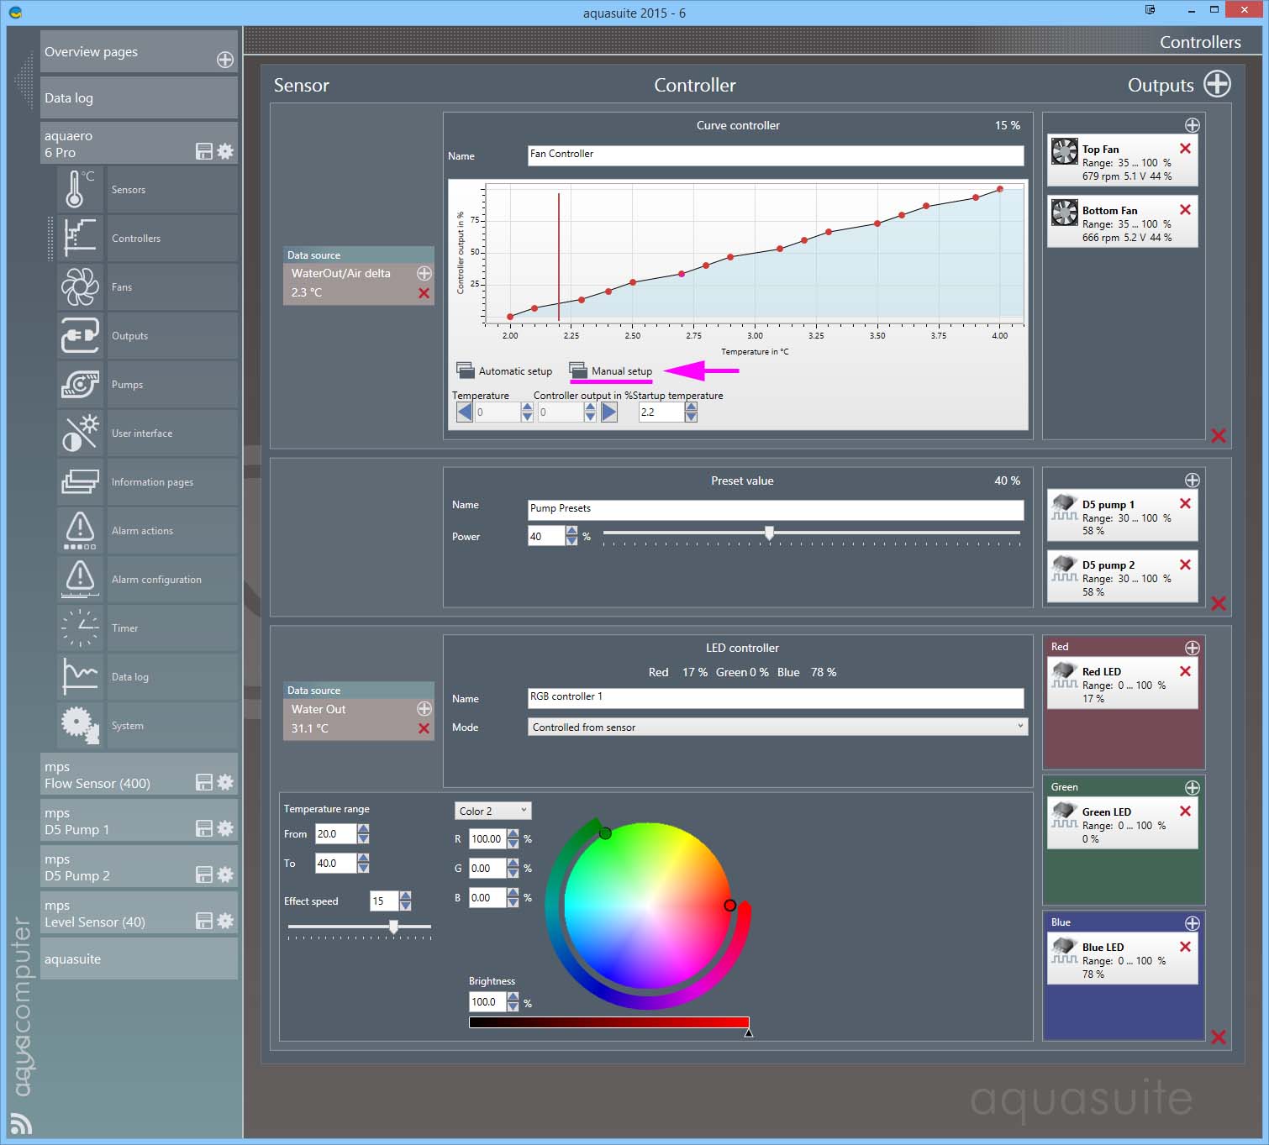Click the aquasuite sidebar entry
The width and height of the screenshot is (1269, 1145).
coord(139,959)
